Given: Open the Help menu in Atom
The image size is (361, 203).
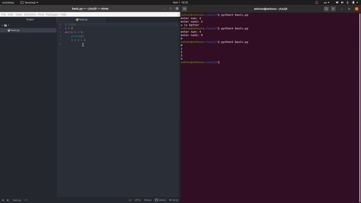Looking at the screenshot, I should click(63, 15).
